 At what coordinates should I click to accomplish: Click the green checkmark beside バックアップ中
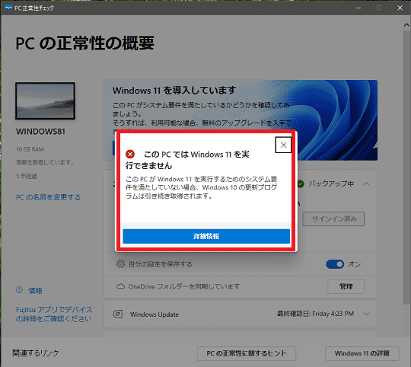click(301, 183)
